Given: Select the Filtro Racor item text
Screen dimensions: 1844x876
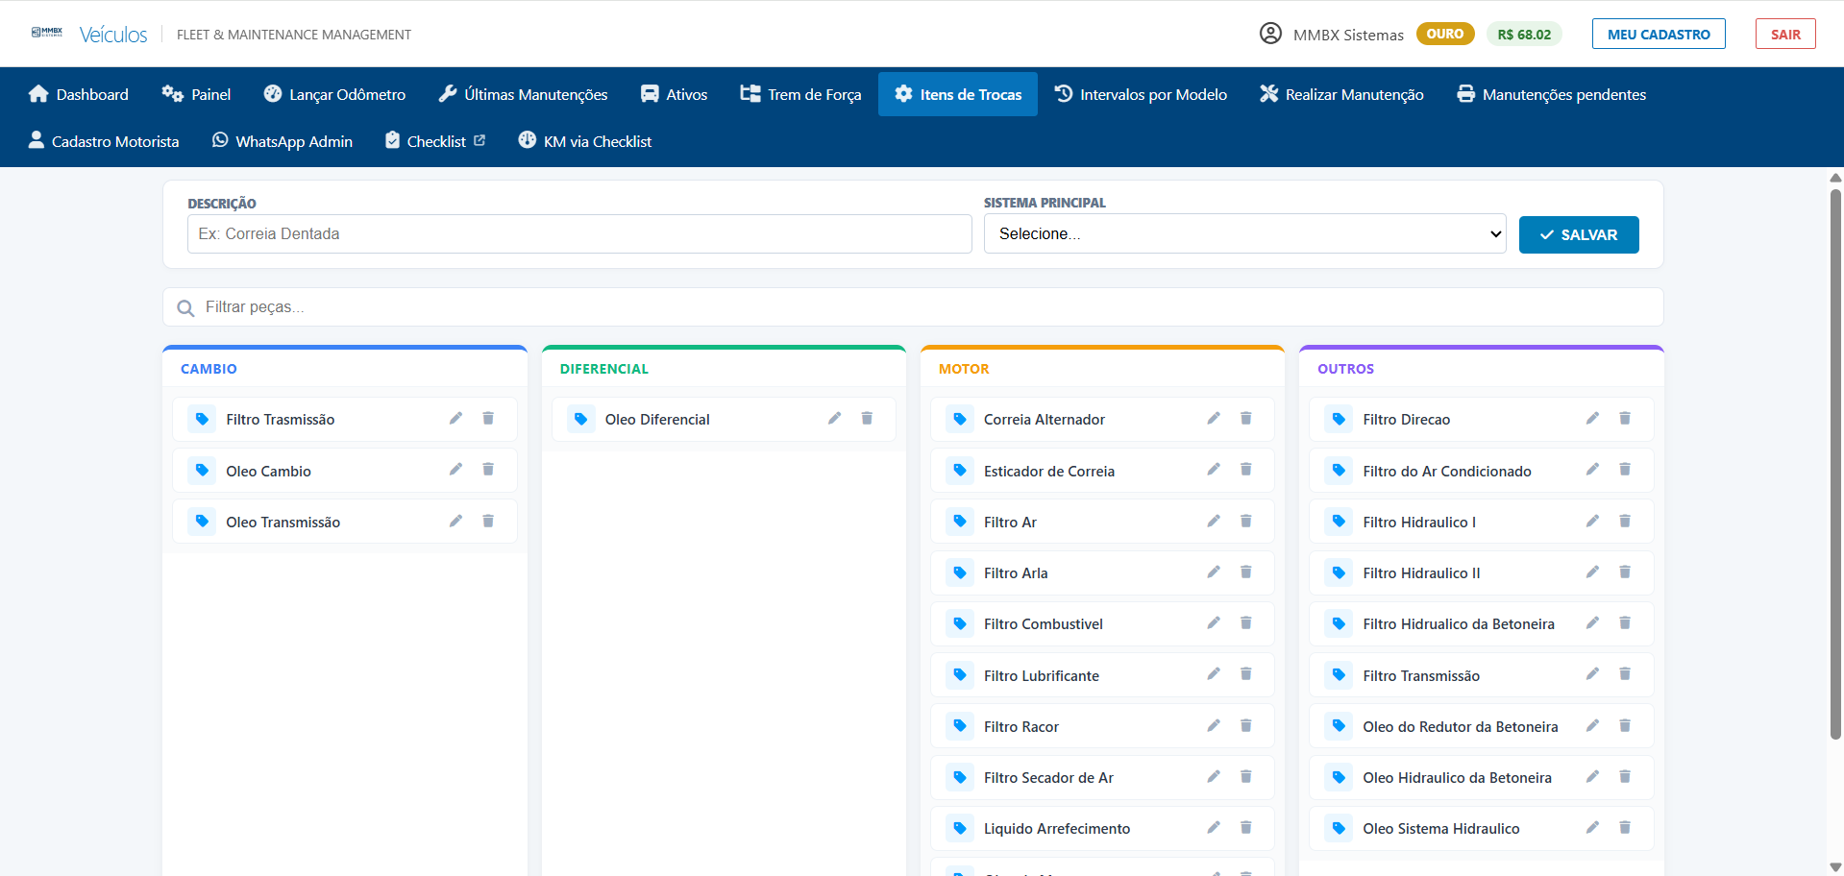Looking at the screenshot, I should [x=1021, y=726].
